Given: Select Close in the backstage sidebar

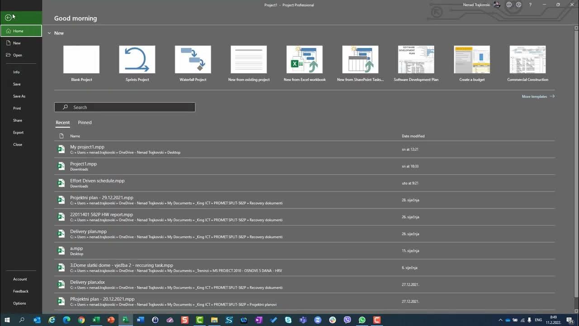Looking at the screenshot, I should pyautogui.click(x=21, y=144).
